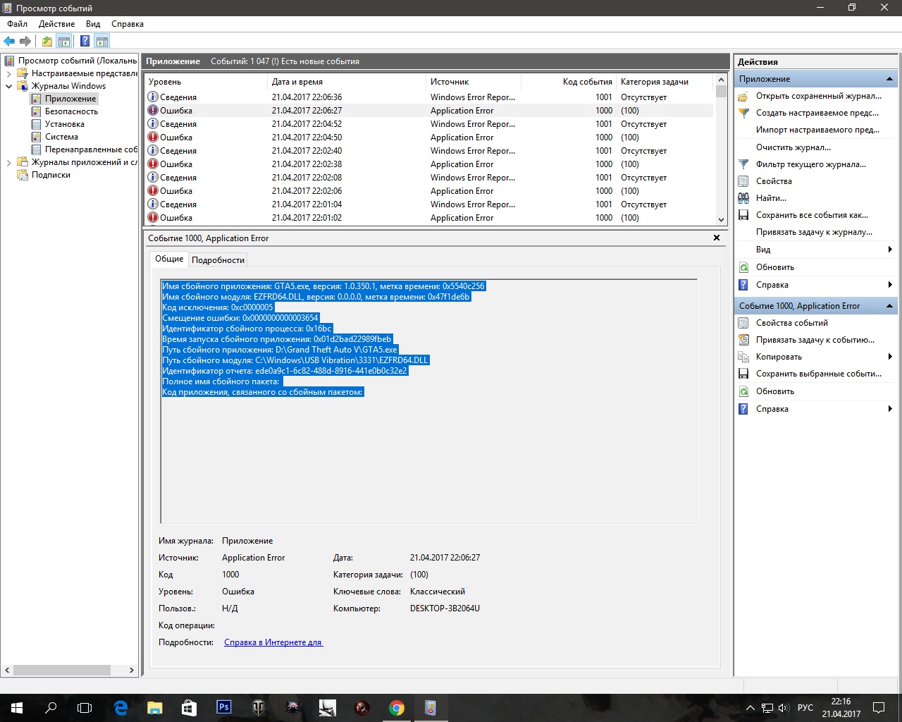902x722 pixels.
Task: Select 'Установка' log in the tree
Action: [65, 124]
